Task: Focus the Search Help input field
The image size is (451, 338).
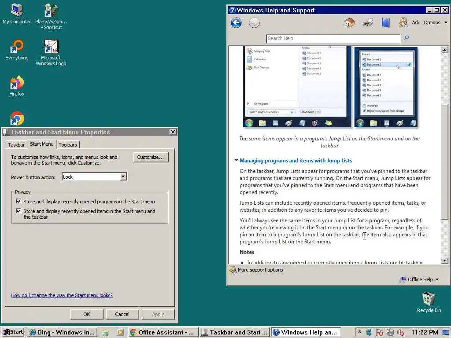Action: tap(333, 39)
